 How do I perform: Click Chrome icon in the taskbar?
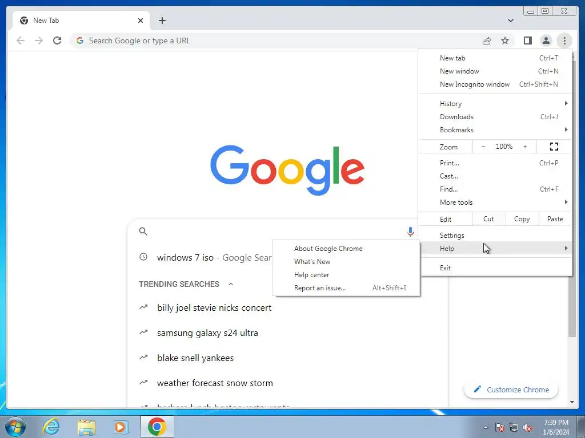157,427
